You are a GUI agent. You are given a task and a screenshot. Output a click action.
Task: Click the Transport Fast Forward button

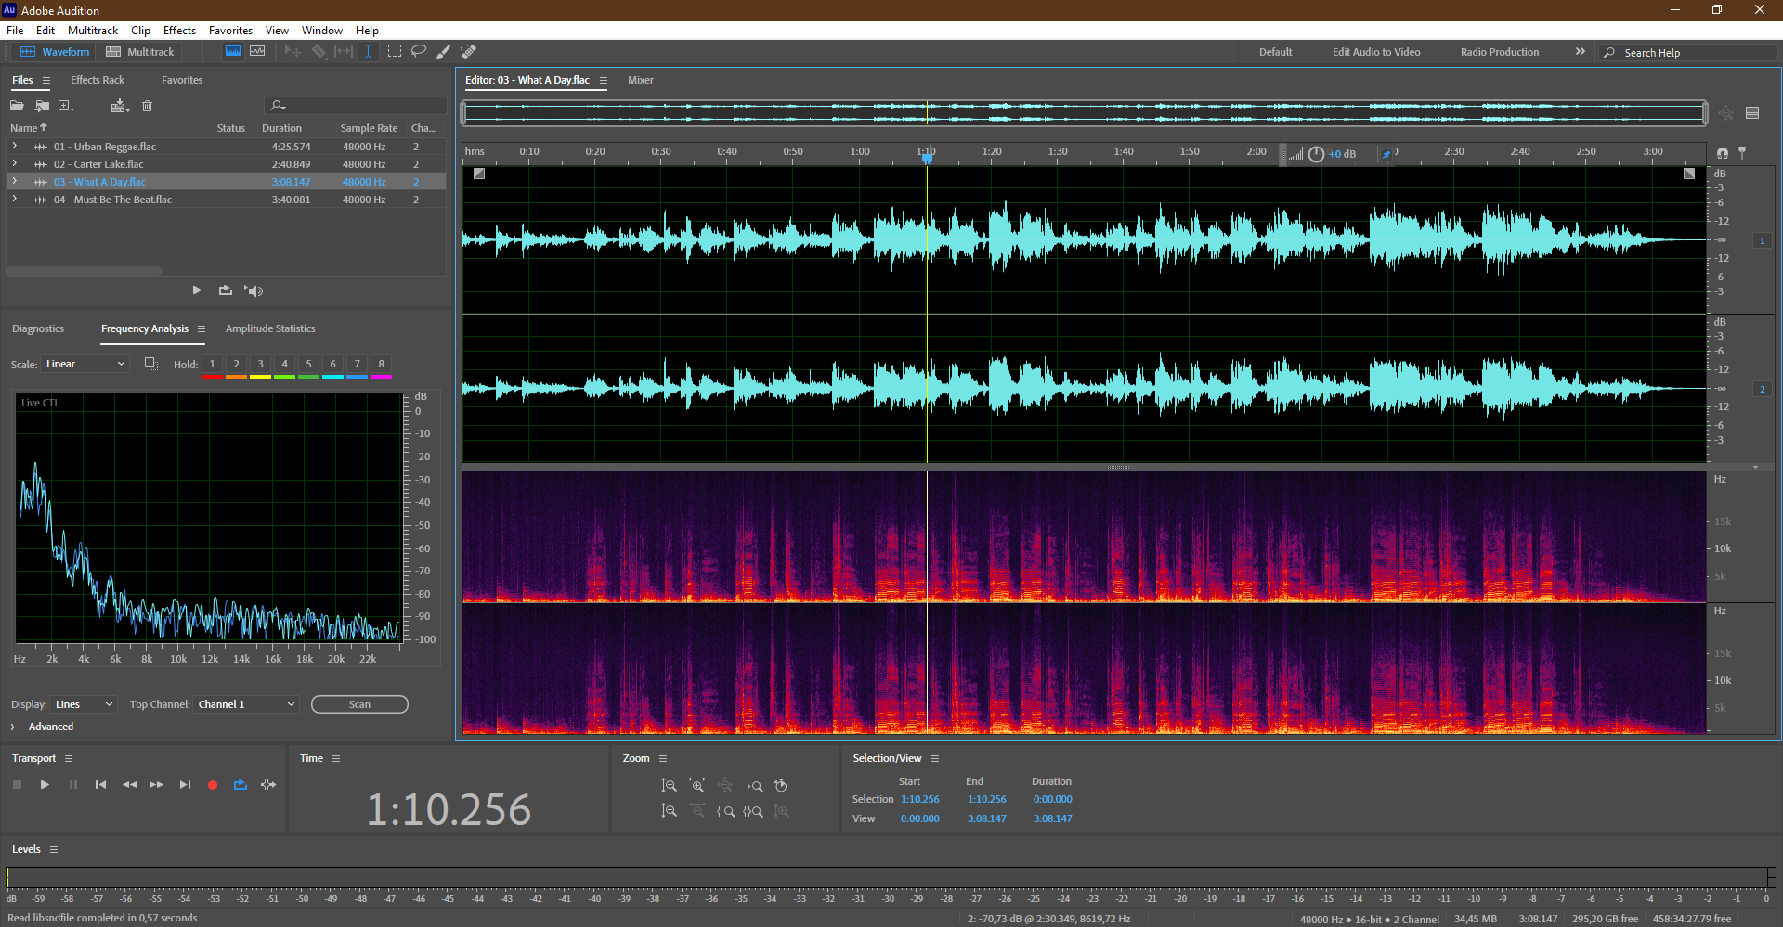[156, 785]
